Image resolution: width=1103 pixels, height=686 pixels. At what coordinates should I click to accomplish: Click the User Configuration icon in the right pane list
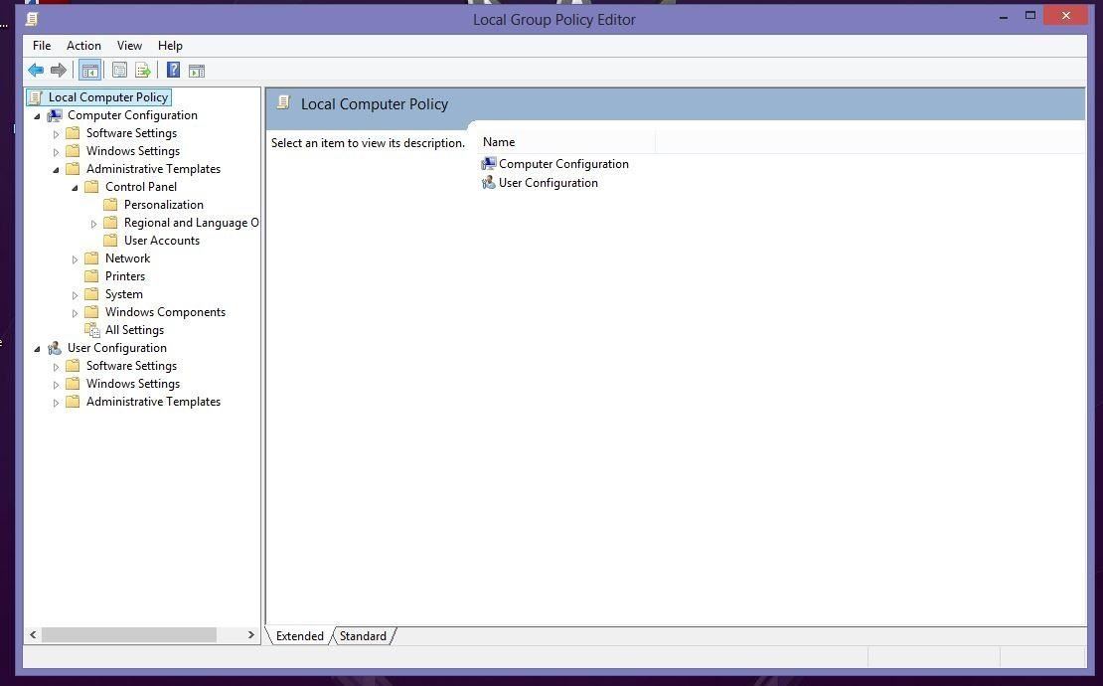(488, 183)
